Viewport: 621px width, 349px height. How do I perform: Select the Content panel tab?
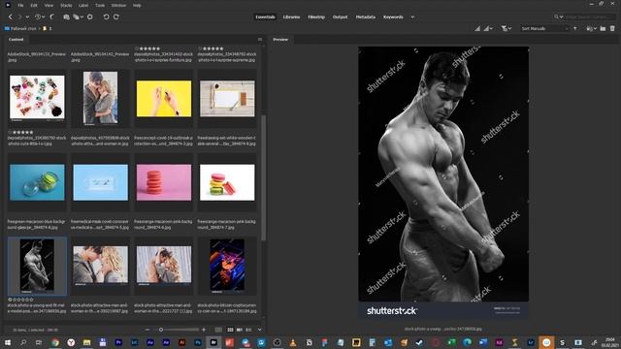point(16,40)
